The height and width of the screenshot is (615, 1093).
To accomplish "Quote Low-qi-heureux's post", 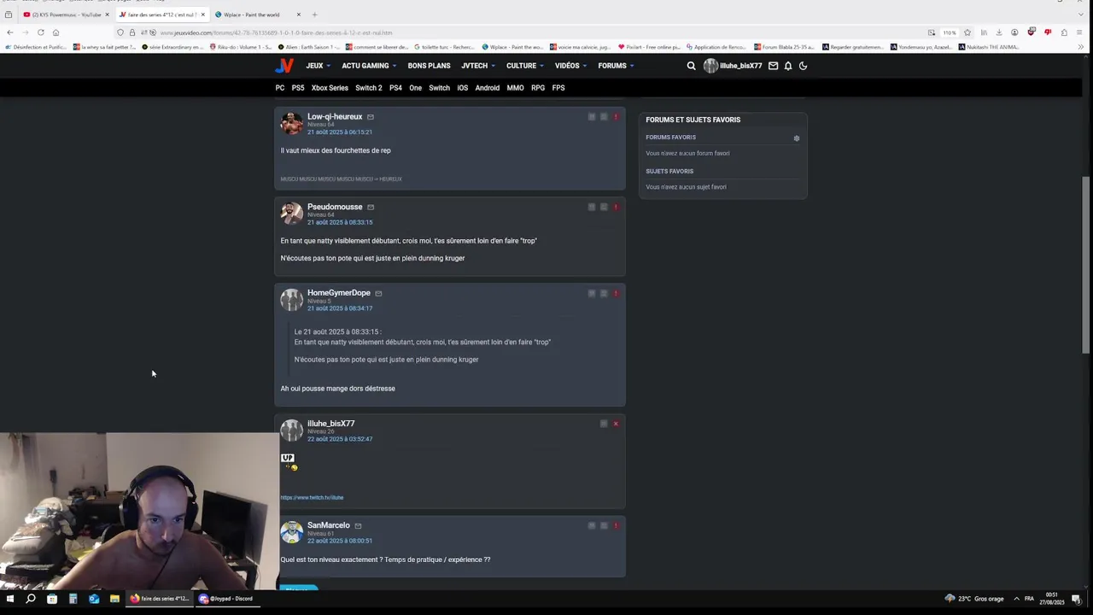I will pos(592,117).
